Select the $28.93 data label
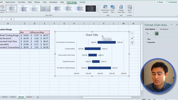Screen dimensions: 178x100 point(94,42)
